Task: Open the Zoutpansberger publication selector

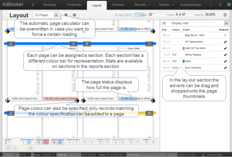Action: pos(196,5)
